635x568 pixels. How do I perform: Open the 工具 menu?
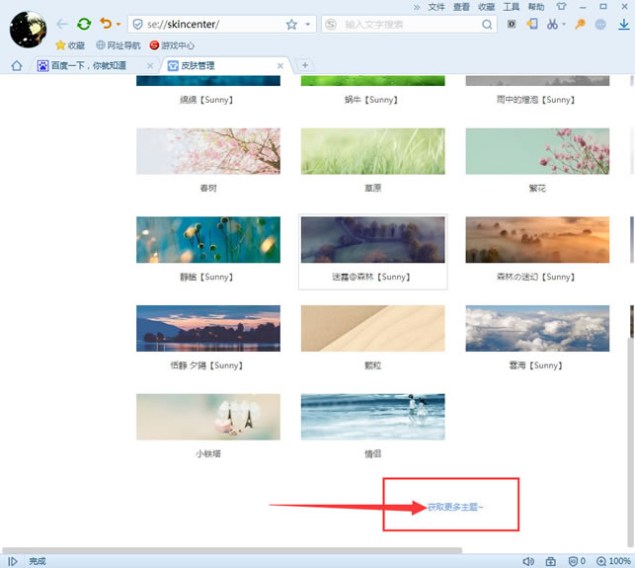coord(512,7)
